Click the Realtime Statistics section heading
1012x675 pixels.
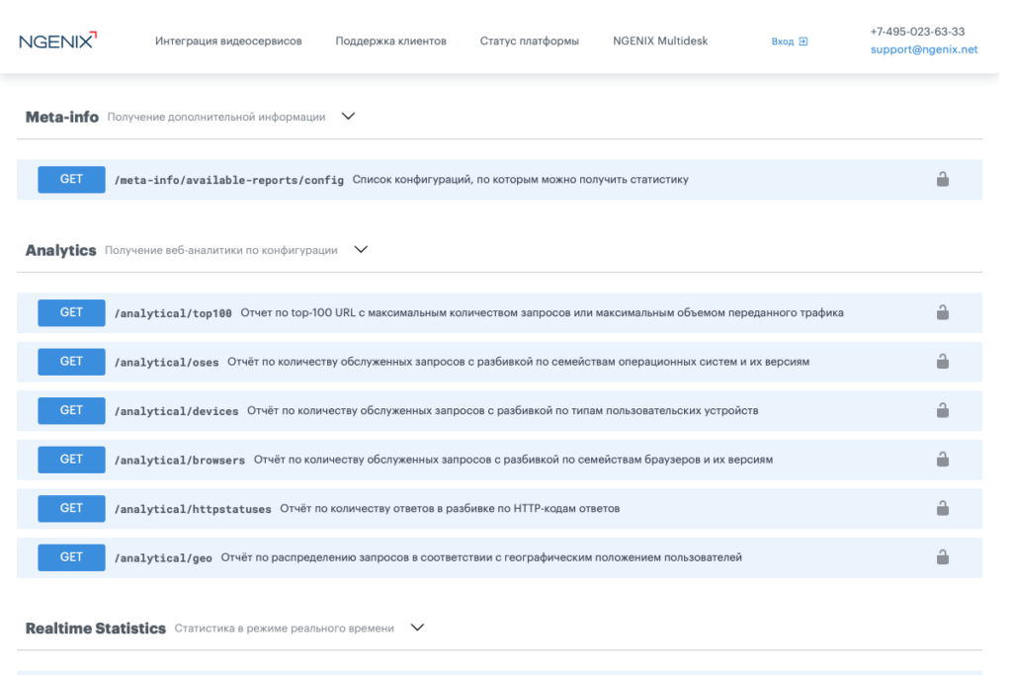point(96,628)
